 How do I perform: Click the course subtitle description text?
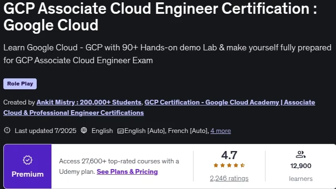tap(167, 54)
